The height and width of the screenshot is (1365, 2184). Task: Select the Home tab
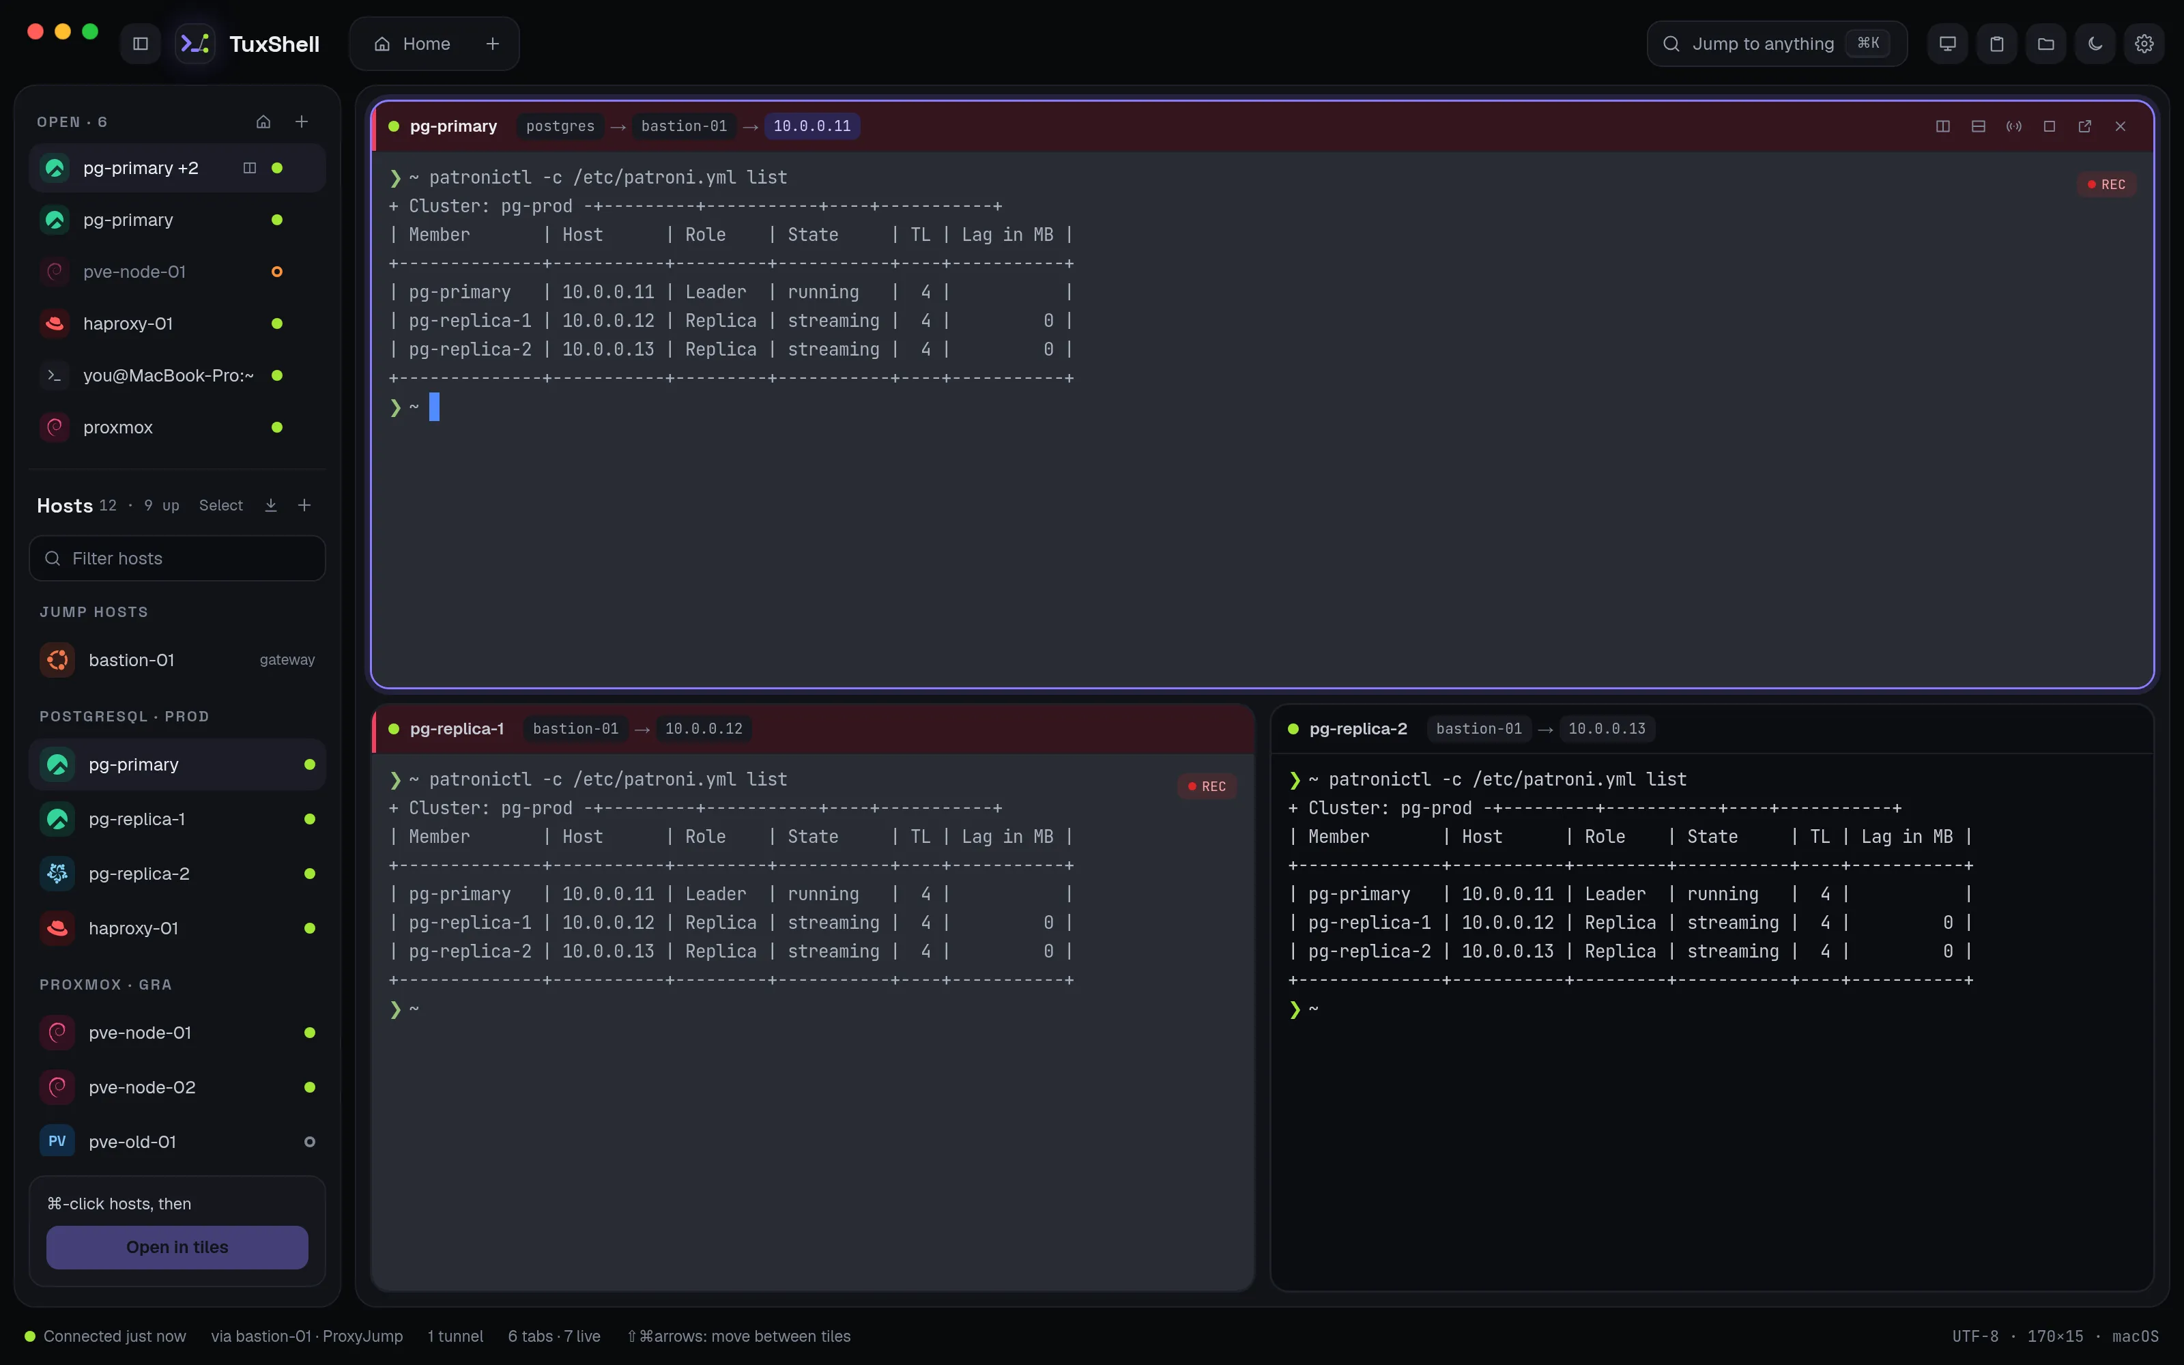pos(412,43)
